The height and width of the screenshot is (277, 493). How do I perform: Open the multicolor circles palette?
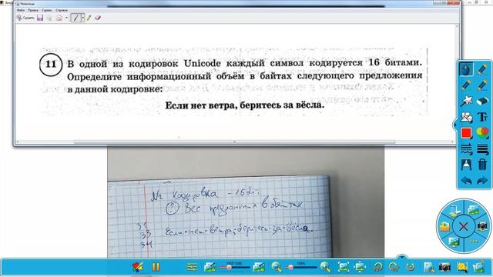coord(482,133)
